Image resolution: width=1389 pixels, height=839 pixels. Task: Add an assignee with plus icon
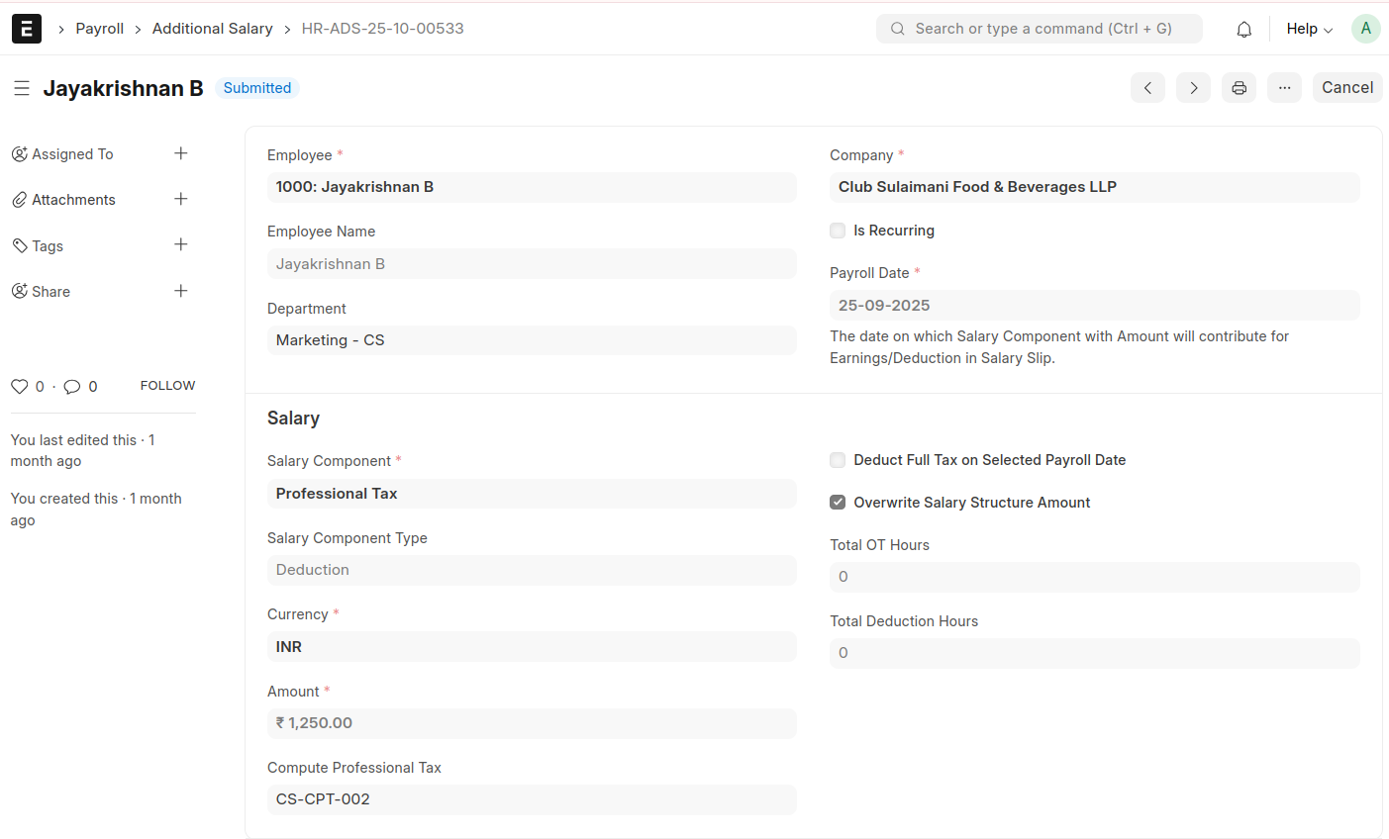181,153
